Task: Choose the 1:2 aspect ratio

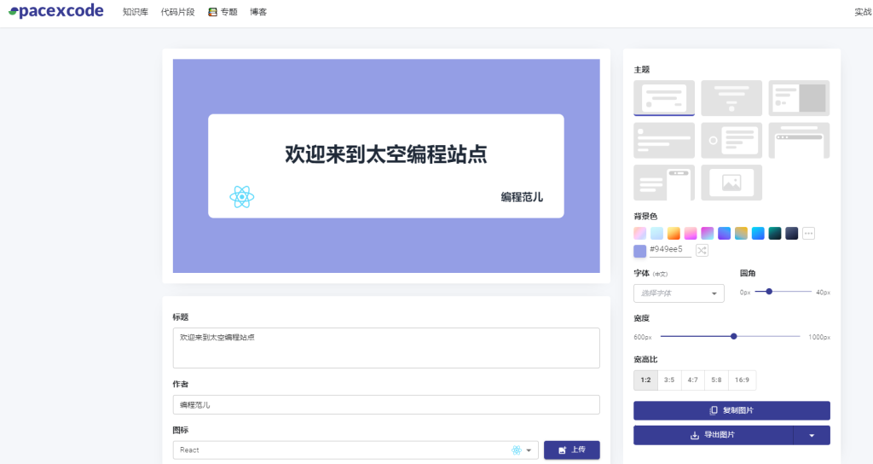Action: [x=646, y=380]
